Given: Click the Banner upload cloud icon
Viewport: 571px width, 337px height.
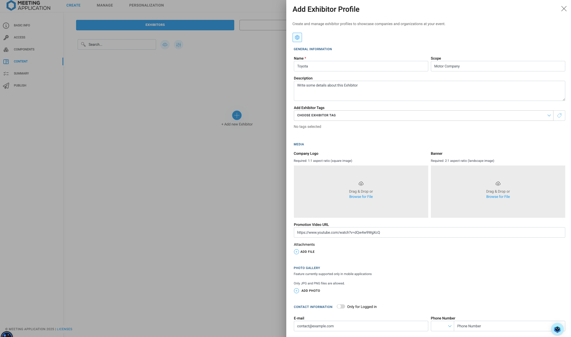Looking at the screenshot, I should tap(498, 184).
